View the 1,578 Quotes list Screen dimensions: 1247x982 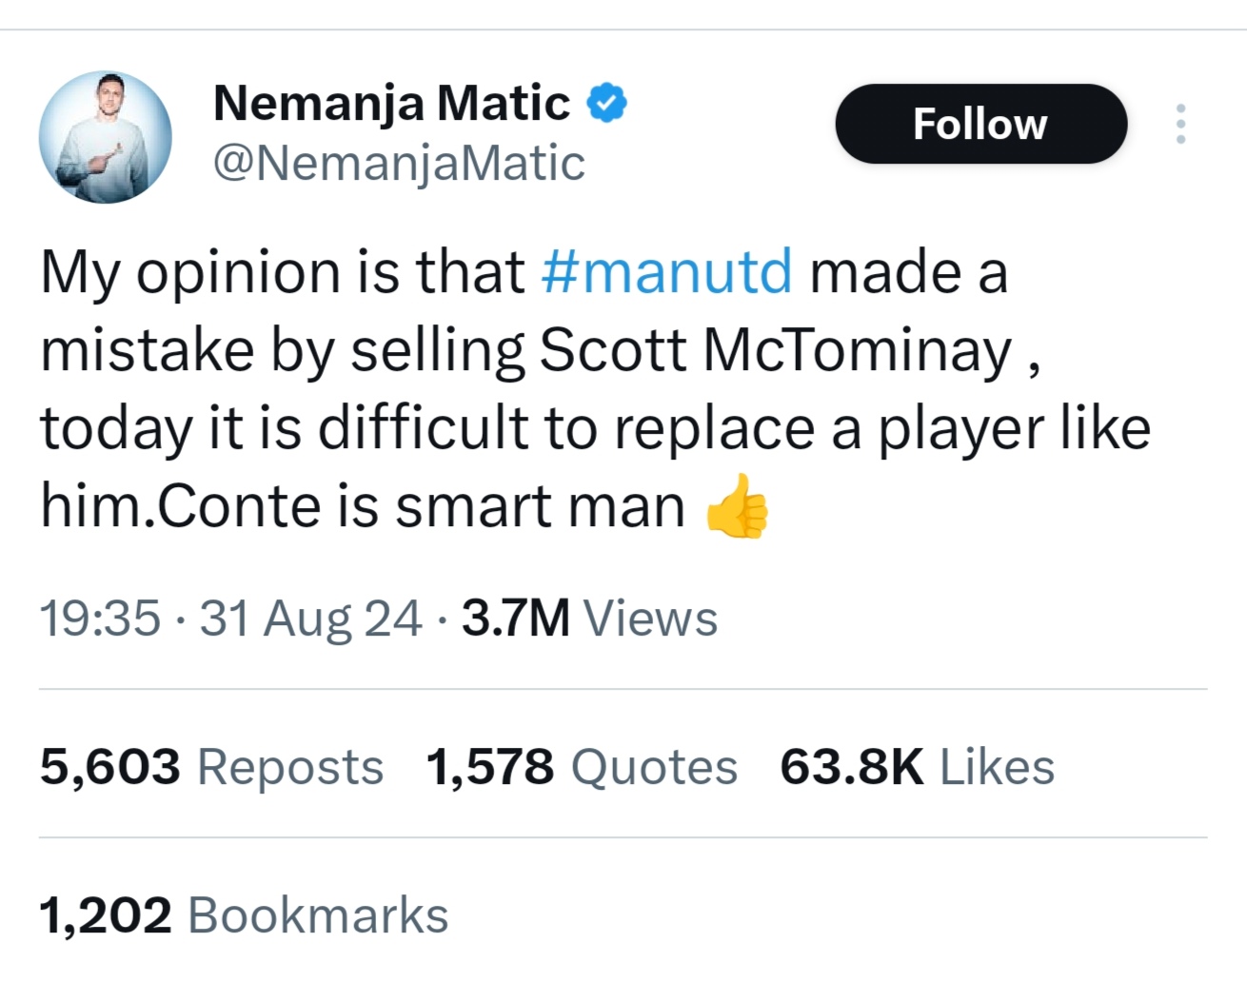(x=581, y=767)
